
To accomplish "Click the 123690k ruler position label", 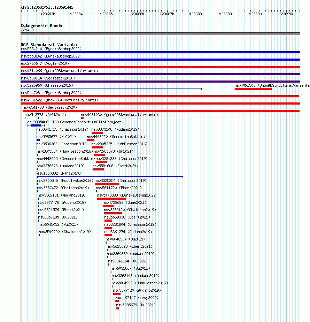I will tap(256, 14).
